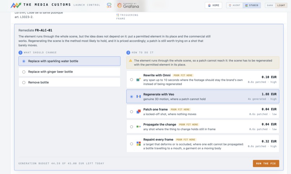The width and height of the screenshot is (291, 174).
Task: Choose the Repaint every frame radio
Action: (x=131, y=144)
